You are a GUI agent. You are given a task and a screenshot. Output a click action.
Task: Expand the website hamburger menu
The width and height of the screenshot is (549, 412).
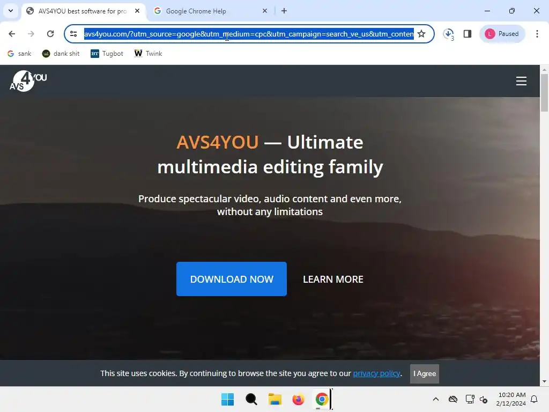coord(521,81)
